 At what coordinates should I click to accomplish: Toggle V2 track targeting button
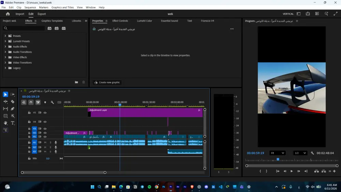tap(34, 133)
